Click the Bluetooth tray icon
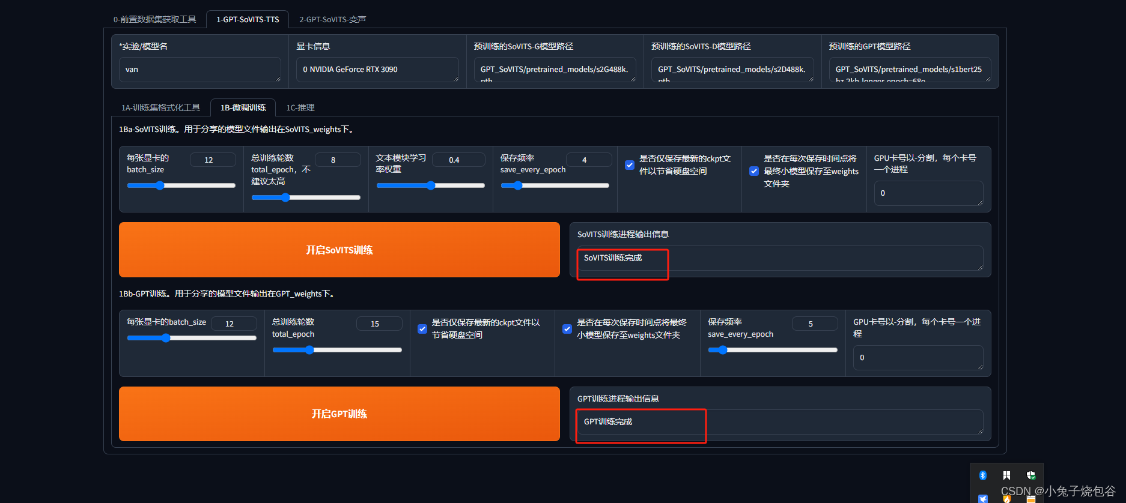This screenshot has width=1126, height=503. point(983,475)
